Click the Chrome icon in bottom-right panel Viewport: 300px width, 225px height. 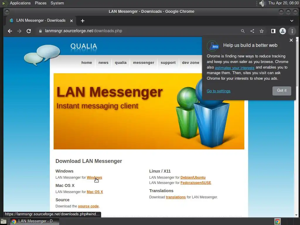pyautogui.click(x=278, y=221)
